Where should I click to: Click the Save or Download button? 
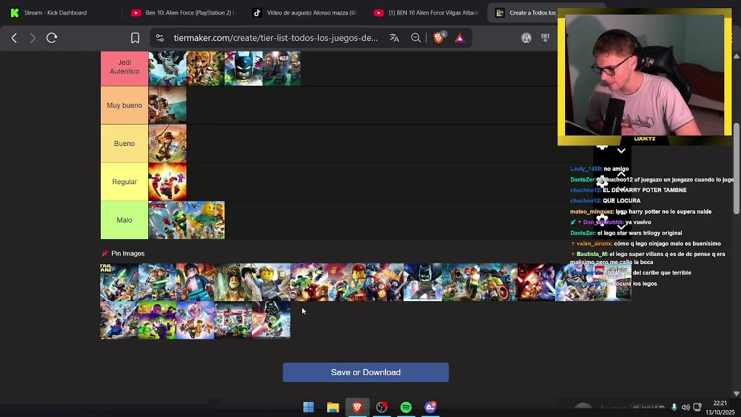click(x=366, y=372)
